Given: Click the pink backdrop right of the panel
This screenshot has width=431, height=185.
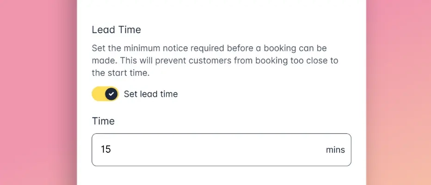Looking at the screenshot, I should coord(398,92).
